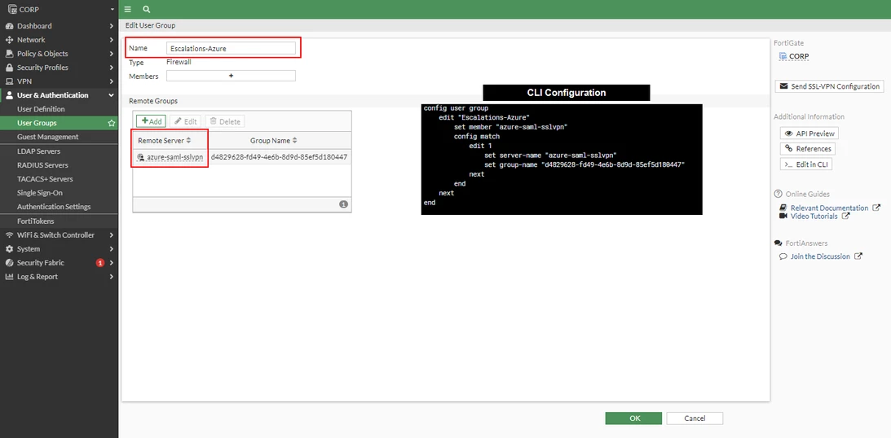Click the external link icon beside Relevant Documentation
This screenshot has height=438, width=891.
pos(876,208)
